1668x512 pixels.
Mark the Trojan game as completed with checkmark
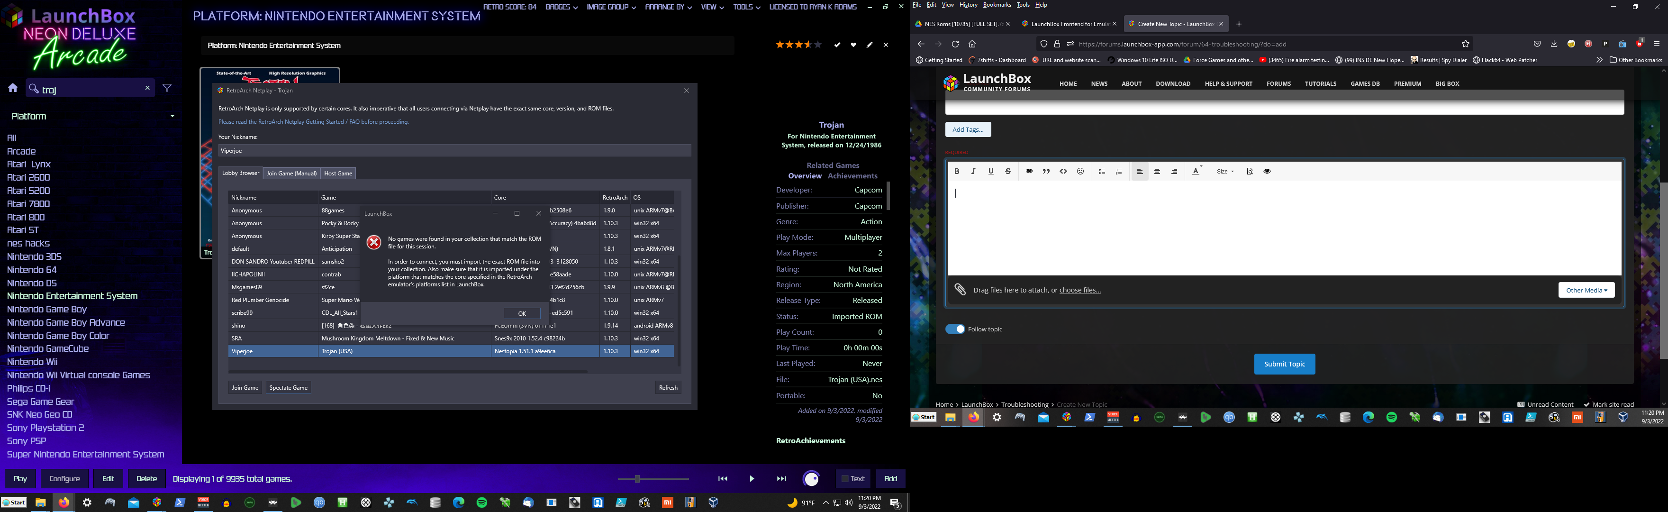tap(837, 45)
